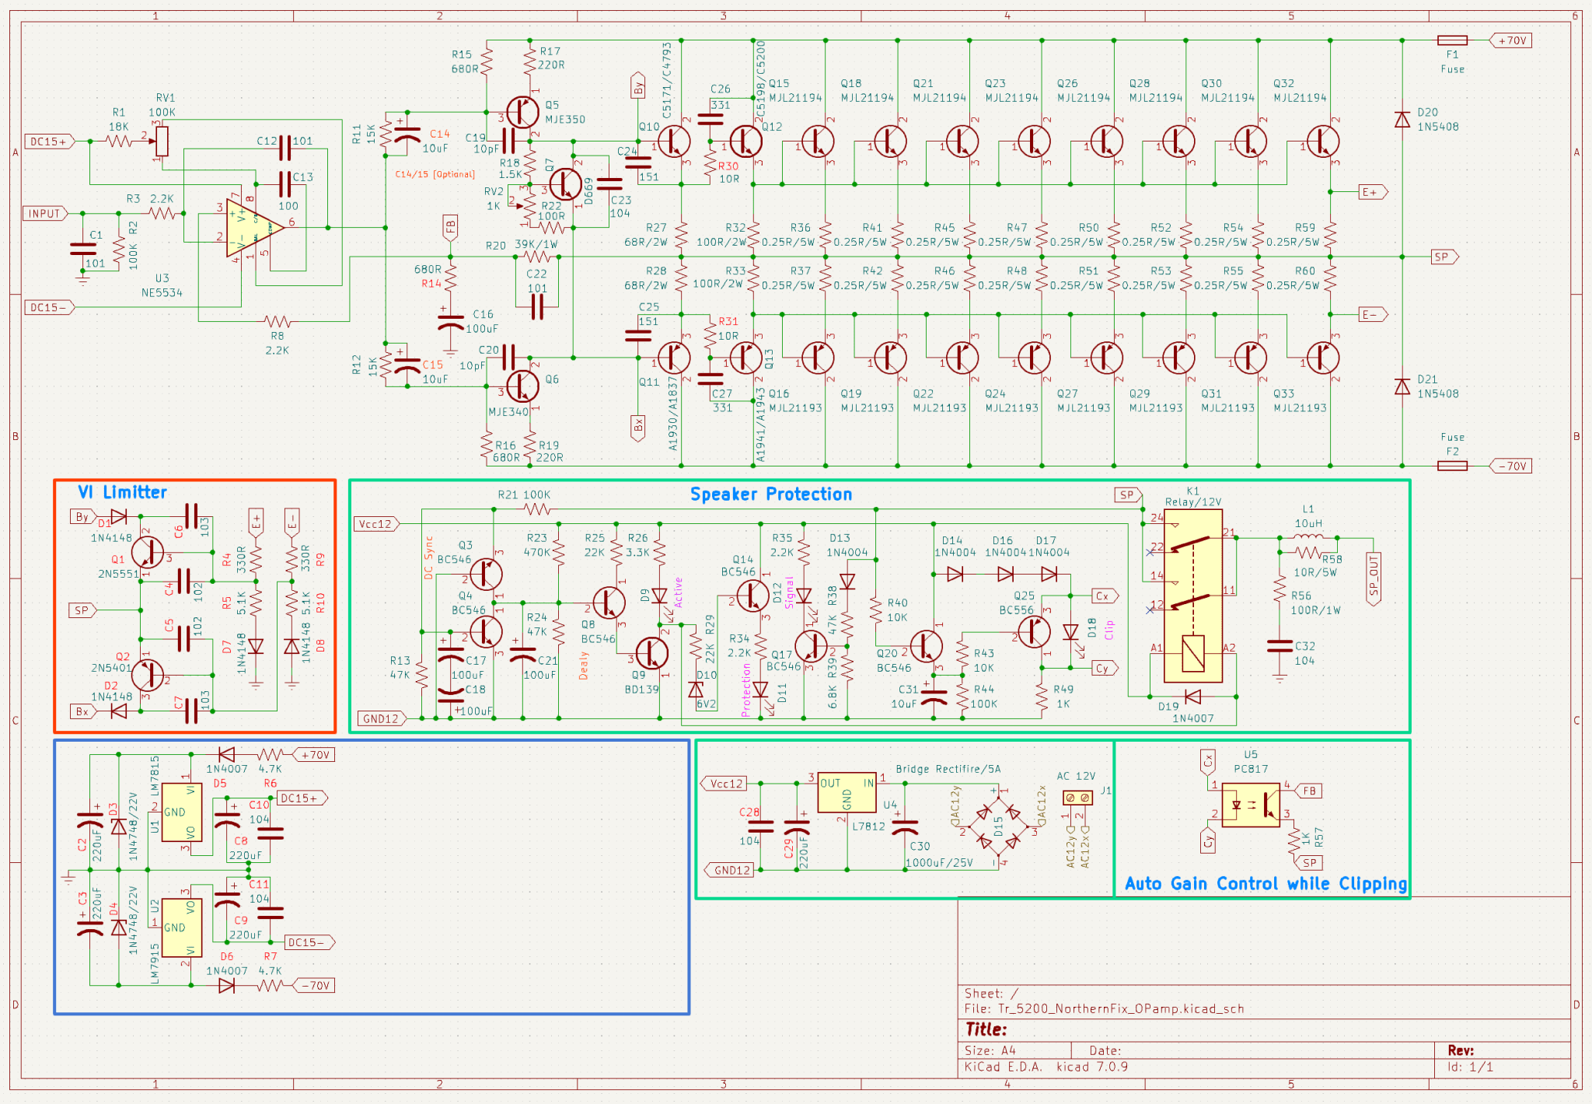Click the D20 1N5408 diode symbol
The image size is (1592, 1104).
tap(1402, 119)
